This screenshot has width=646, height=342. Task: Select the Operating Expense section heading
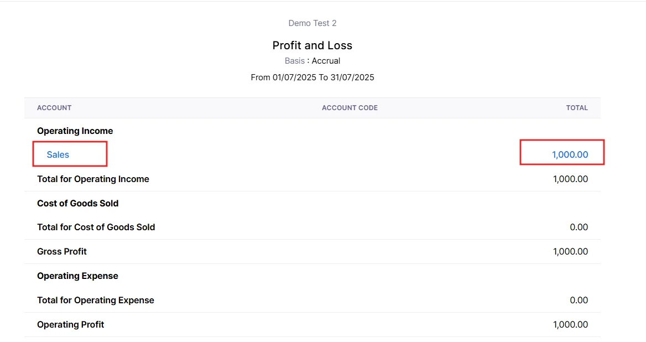(77, 276)
